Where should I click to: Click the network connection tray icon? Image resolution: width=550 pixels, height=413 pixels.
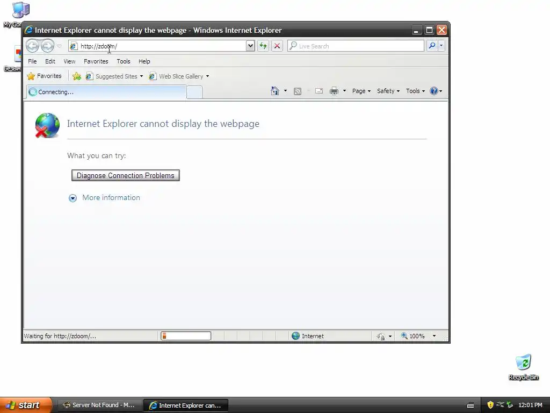click(x=500, y=404)
